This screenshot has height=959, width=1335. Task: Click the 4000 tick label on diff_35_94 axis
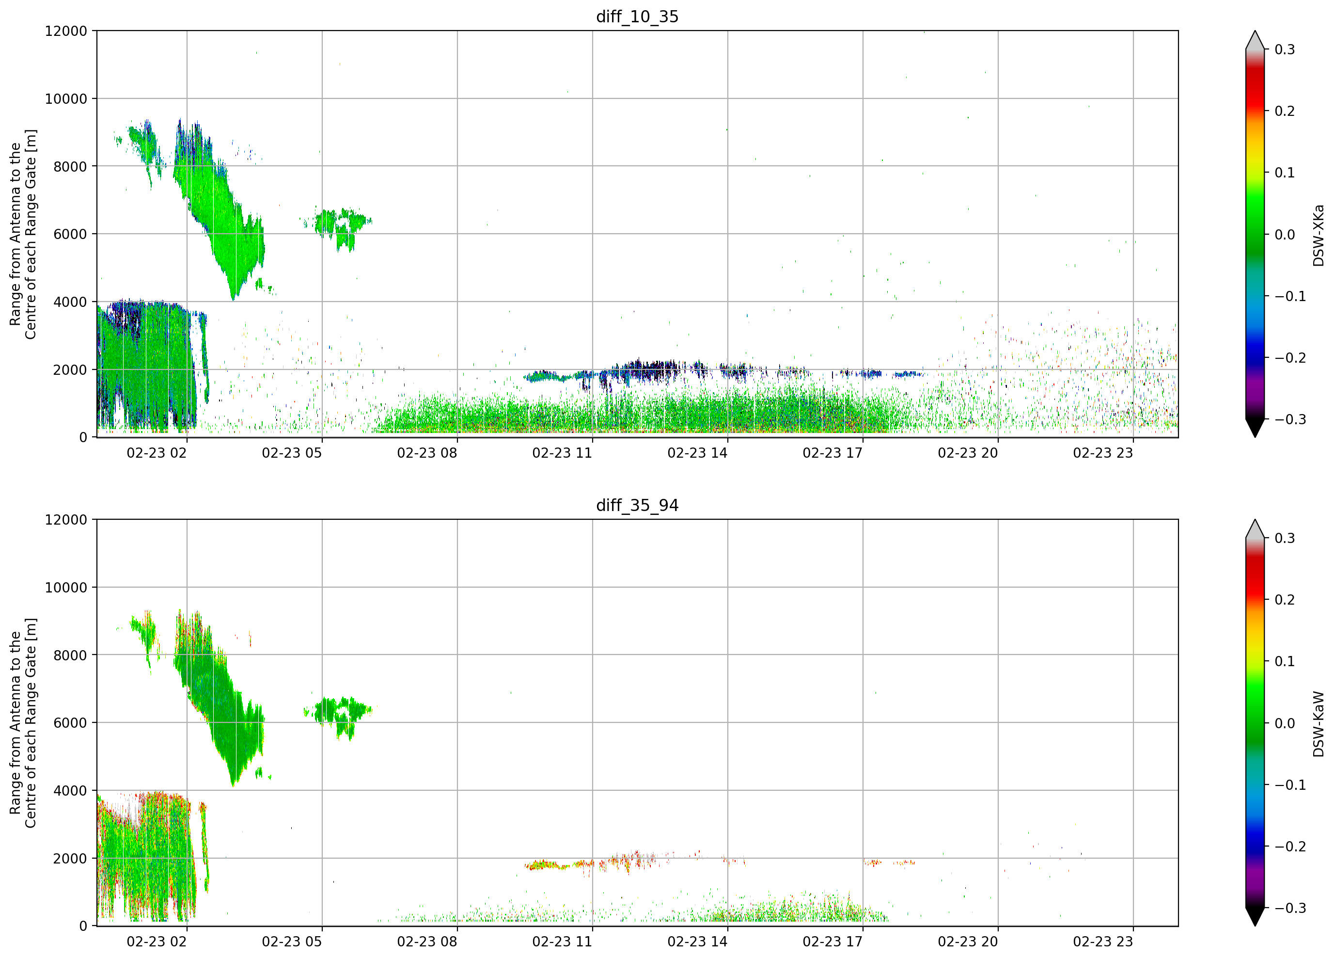(x=70, y=791)
